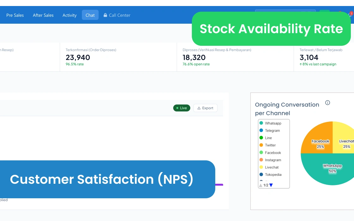Toggle the Line legend entry
The height and width of the screenshot is (221, 354).
tap(265, 138)
